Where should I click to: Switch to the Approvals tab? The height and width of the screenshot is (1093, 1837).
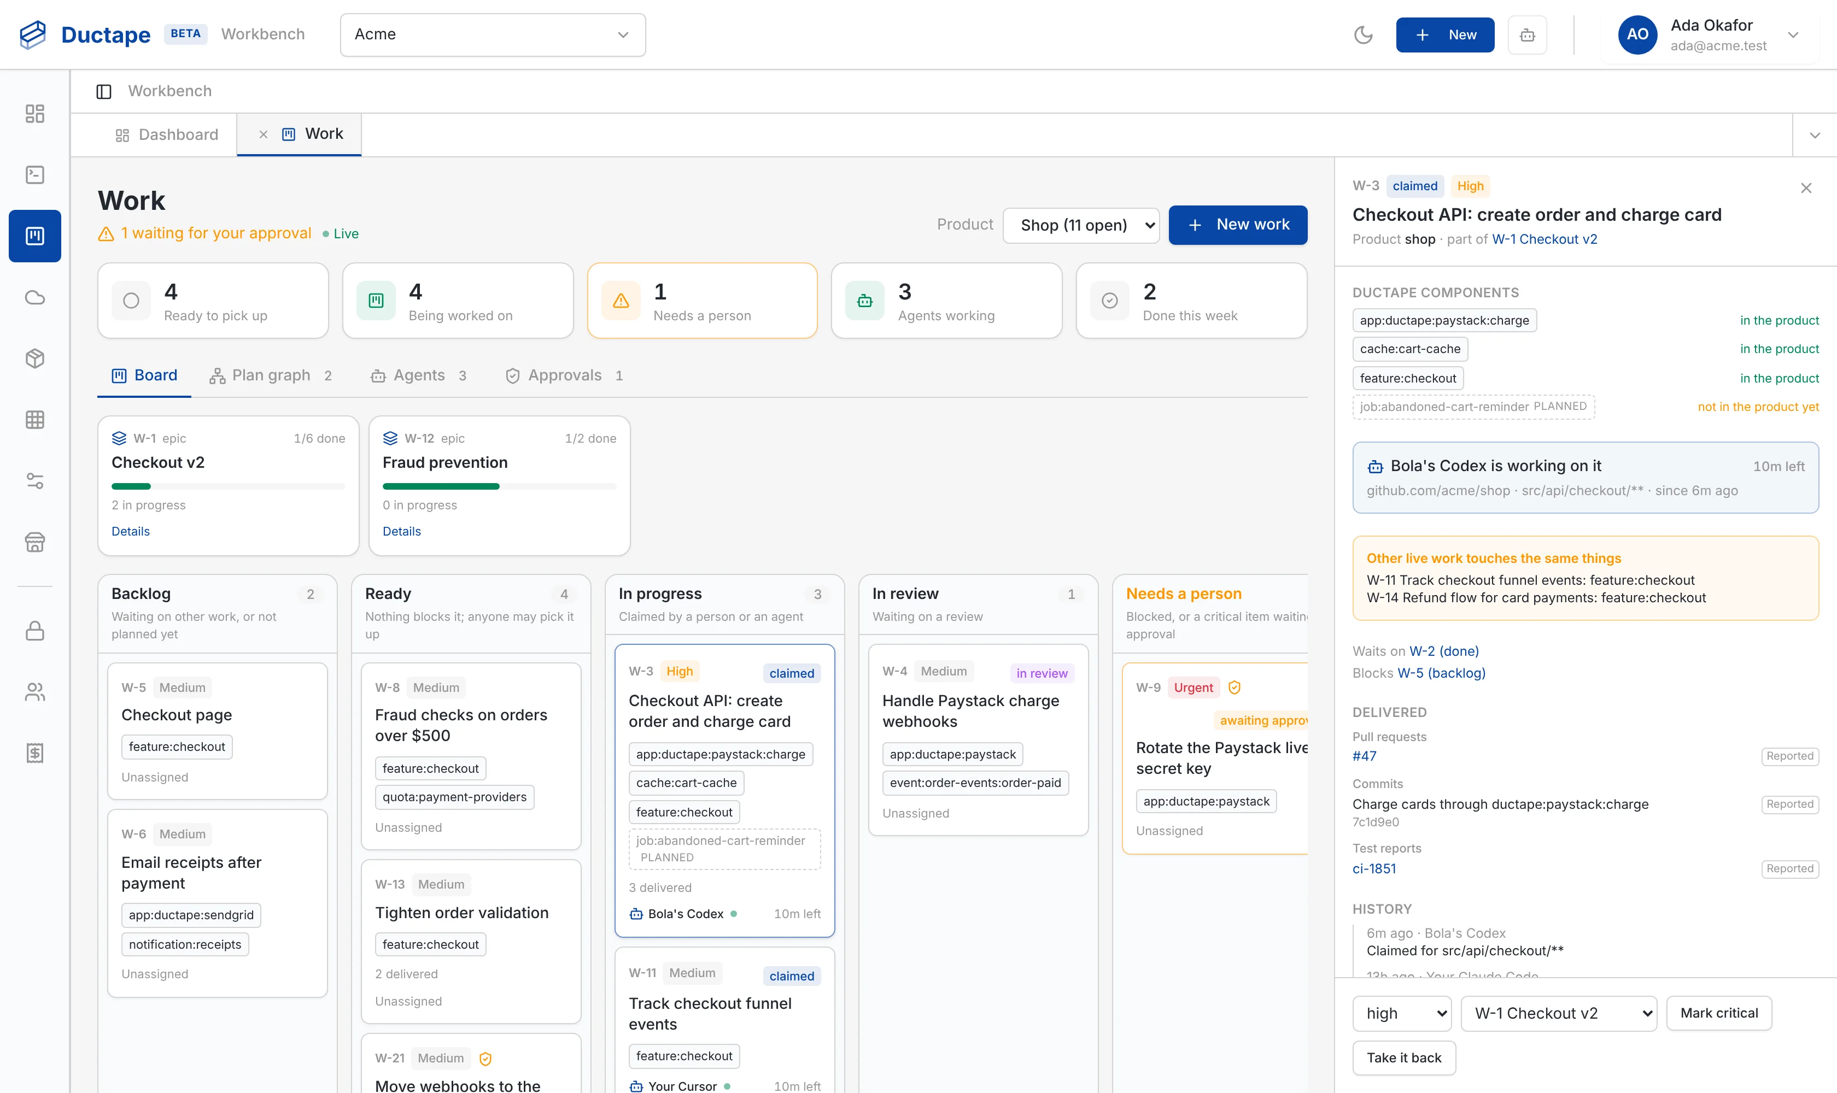point(564,375)
